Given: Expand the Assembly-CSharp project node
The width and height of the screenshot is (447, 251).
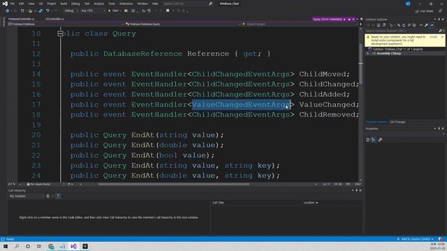Looking at the screenshot, I should click(x=368, y=54).
